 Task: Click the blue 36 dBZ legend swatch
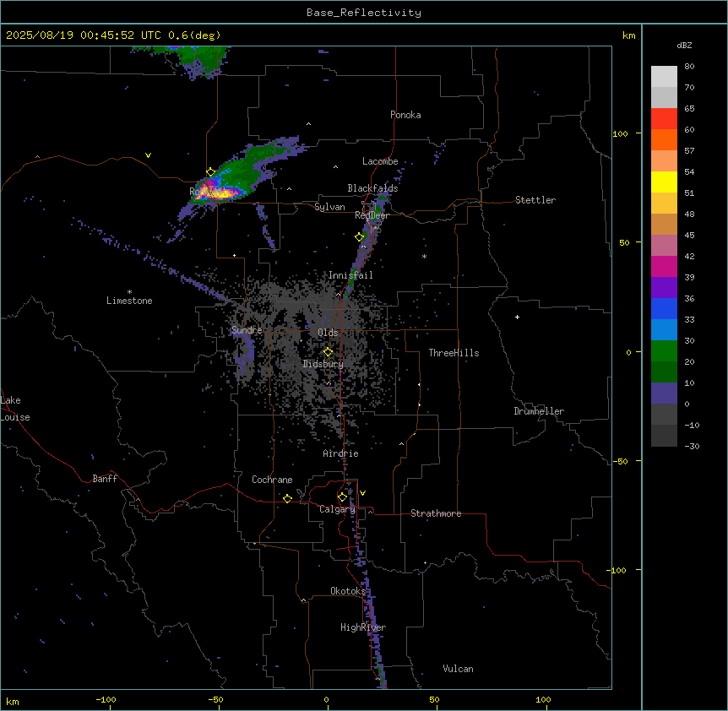point(664,308)
